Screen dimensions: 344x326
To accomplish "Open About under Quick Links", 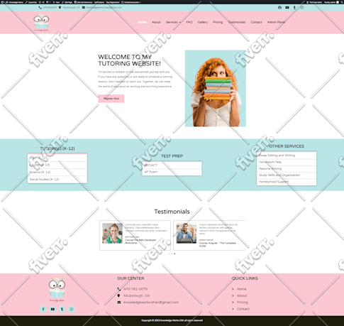I will [x=242, y=295].
